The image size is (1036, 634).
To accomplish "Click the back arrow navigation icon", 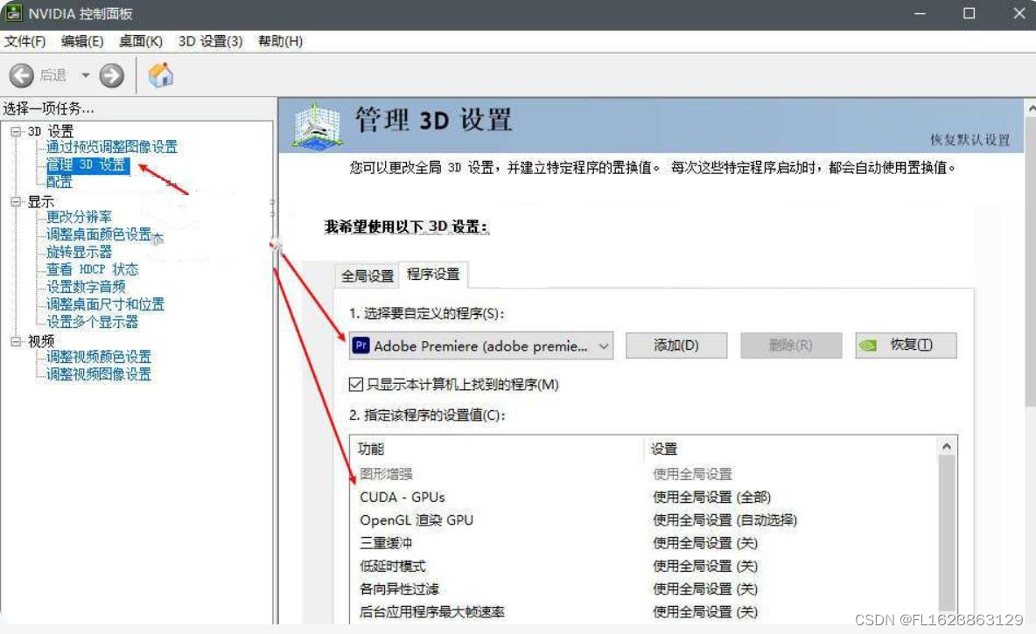I will tap(21, 75).
